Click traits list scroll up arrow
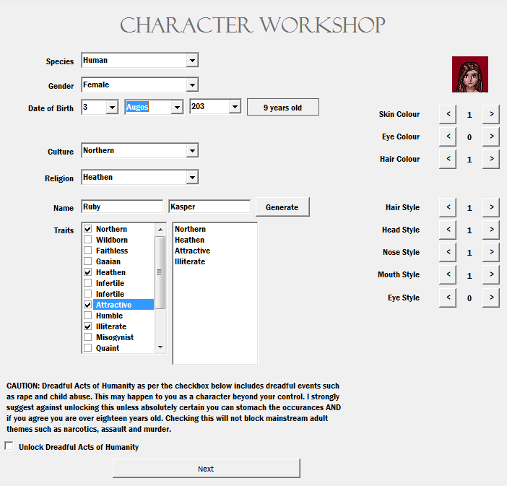This screenshot has height=486, width=507. click(x=160, y=230)
